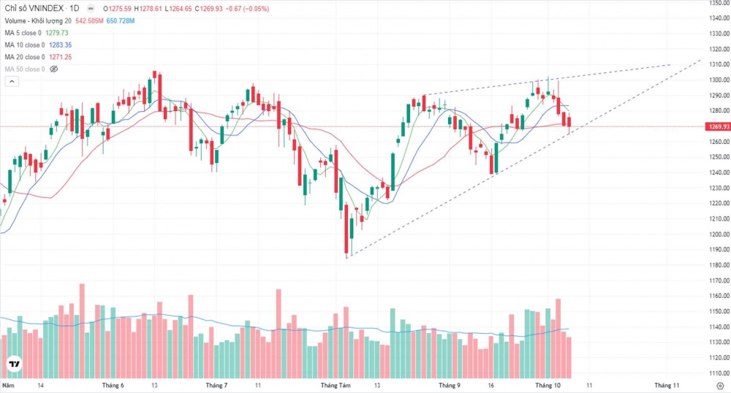Select the MA 20 close 0 indicator label
The image size is (731, 393).
point(26,57)
